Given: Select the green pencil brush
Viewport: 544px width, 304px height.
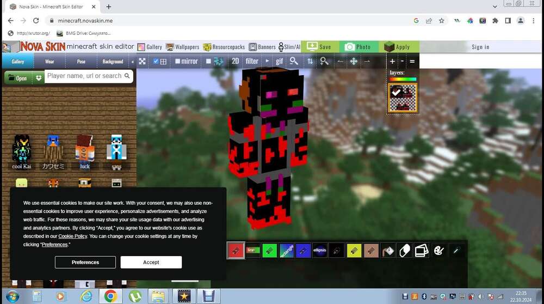Looking at the screenshot, I should point(270,251).
